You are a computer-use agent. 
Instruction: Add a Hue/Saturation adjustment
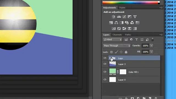[x=111, y=23]
